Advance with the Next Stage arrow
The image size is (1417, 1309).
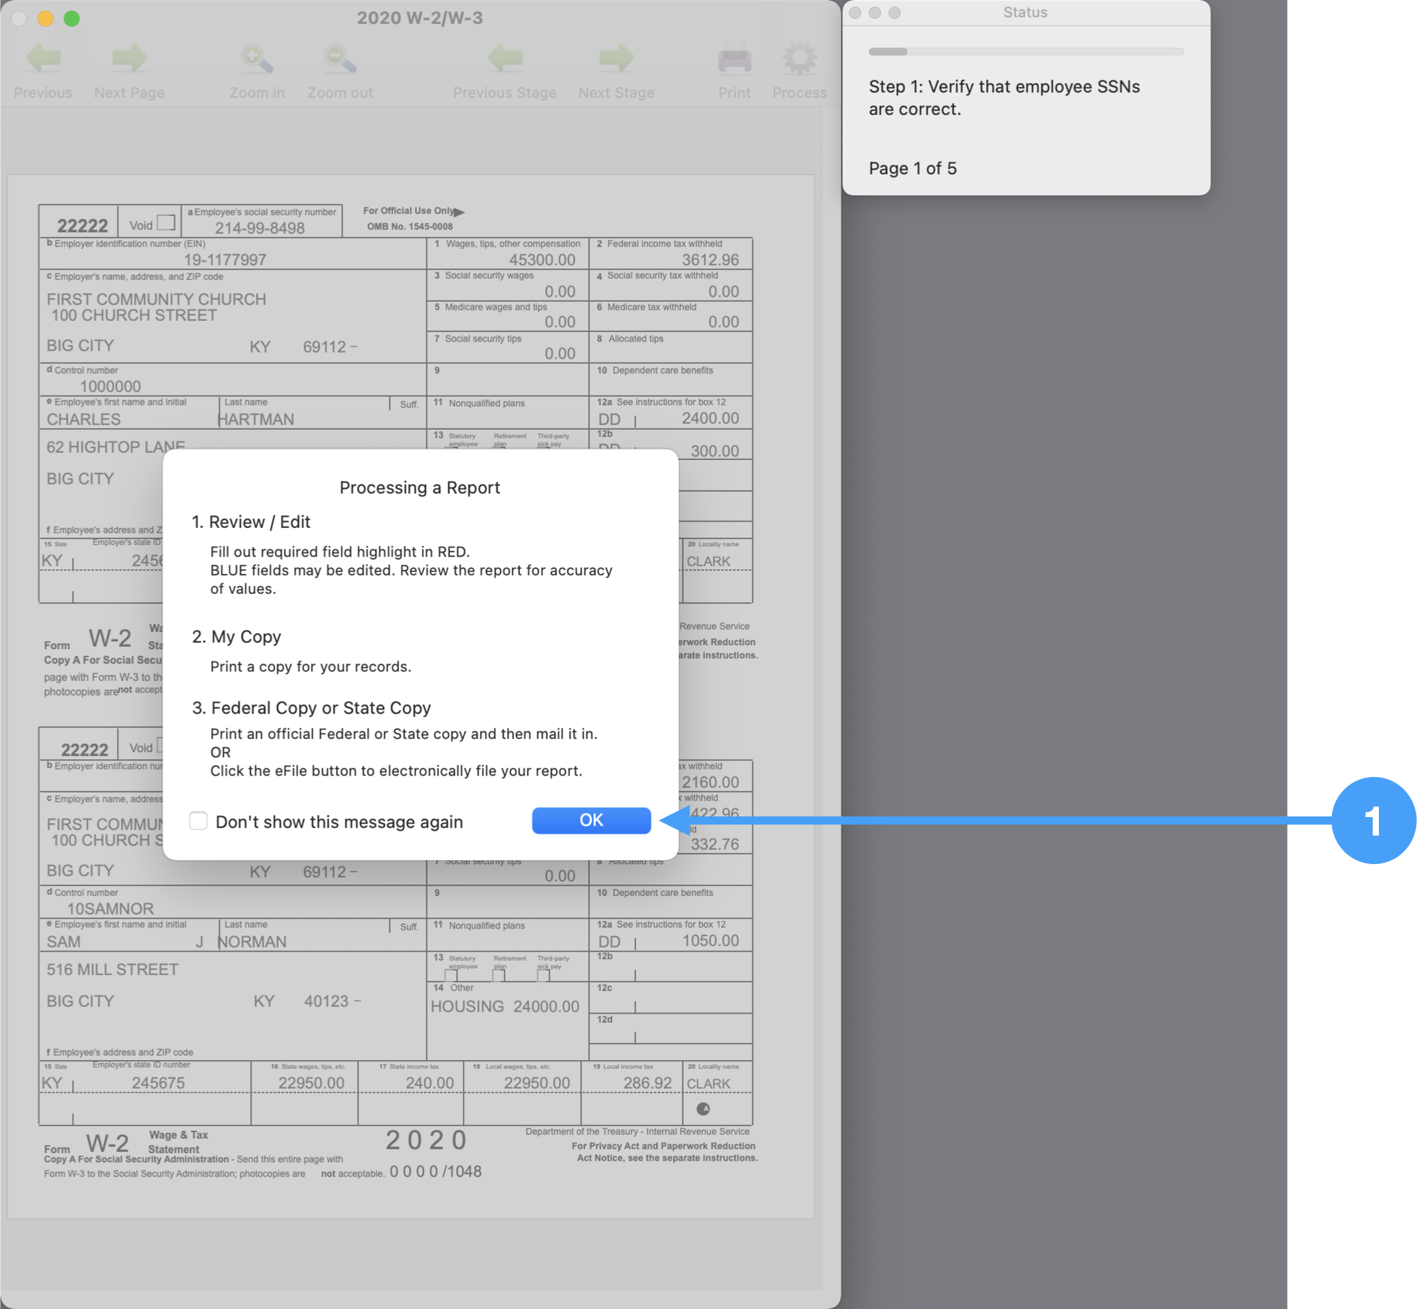[616, 58]
